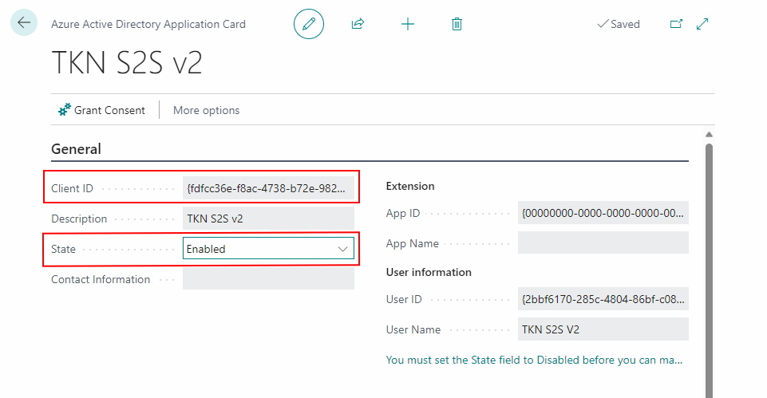Click the User ID field

pos(603,299)
